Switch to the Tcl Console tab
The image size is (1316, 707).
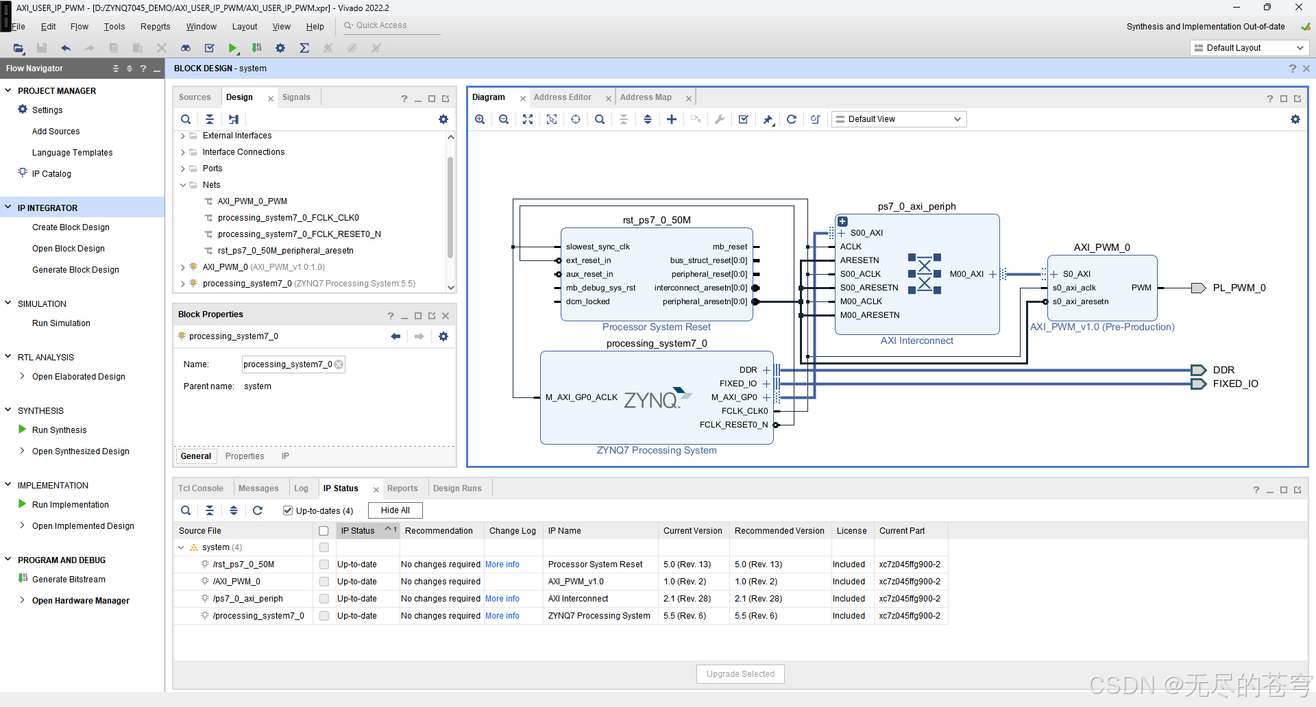point(200,488)
